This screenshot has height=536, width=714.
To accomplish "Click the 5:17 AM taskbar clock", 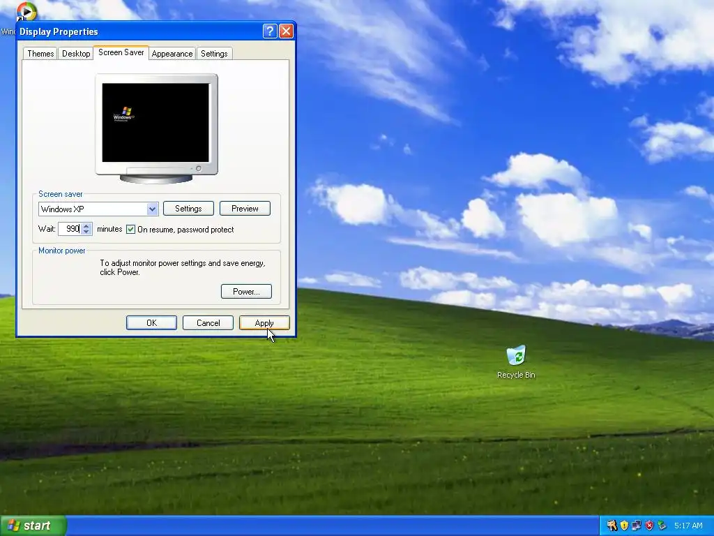I will [x=688, y=526].
